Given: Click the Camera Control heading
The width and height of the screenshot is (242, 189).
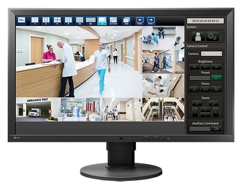Looking at the screenshot, I should coord(197,46).
